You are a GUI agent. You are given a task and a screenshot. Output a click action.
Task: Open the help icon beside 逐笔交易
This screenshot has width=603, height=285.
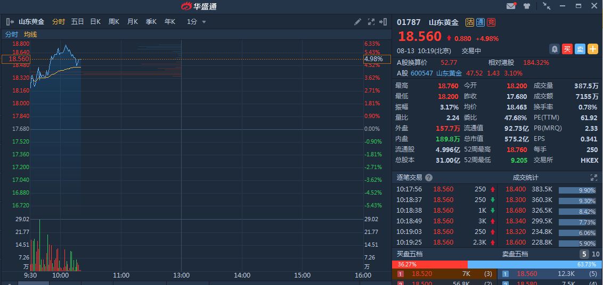tap(429, 178)
